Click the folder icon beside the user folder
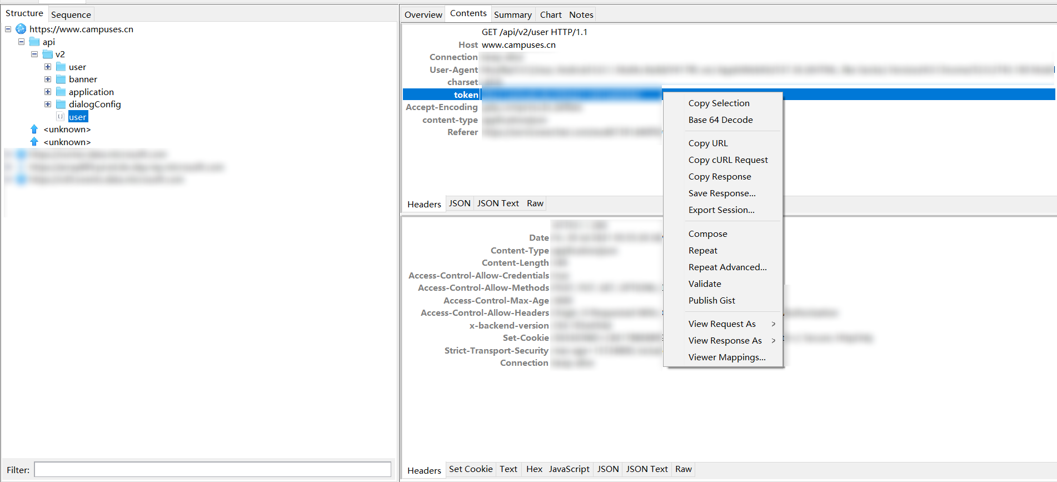Screen dimensions: 1057x482 tap(61, 67)
